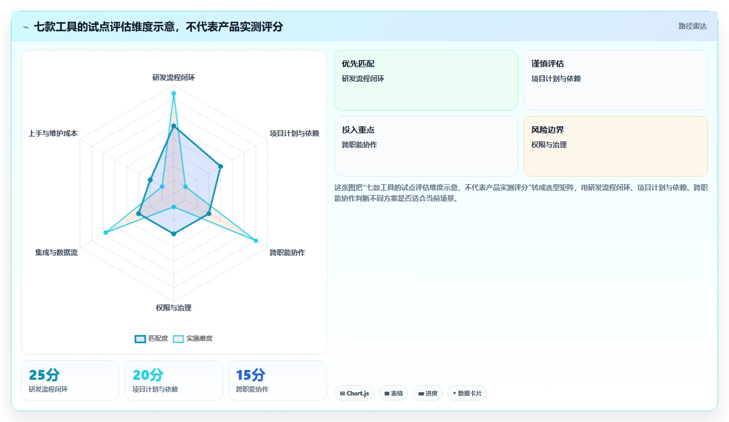Click the 实施难度 data point on the 跨职能协作 axis

256,241
